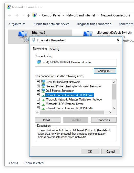Screen dimensions: 134x173
Task: Select QoS Packet Scheduler row text
Action: click(x=60, y=91)
